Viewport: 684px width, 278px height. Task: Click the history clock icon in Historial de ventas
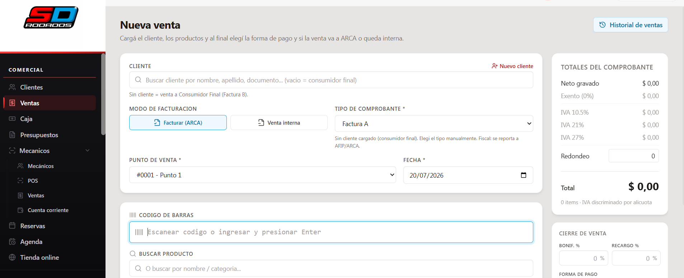pos(603,25)
